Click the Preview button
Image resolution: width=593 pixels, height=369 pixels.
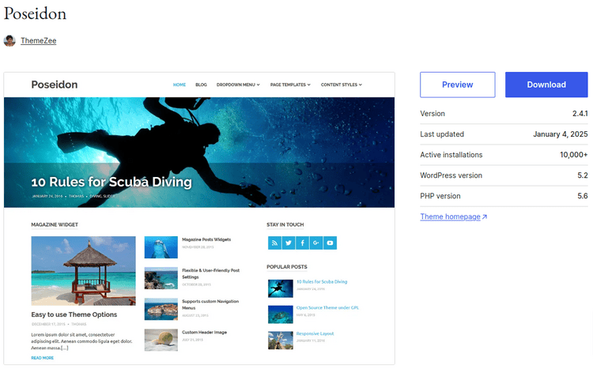click(457, 85)
